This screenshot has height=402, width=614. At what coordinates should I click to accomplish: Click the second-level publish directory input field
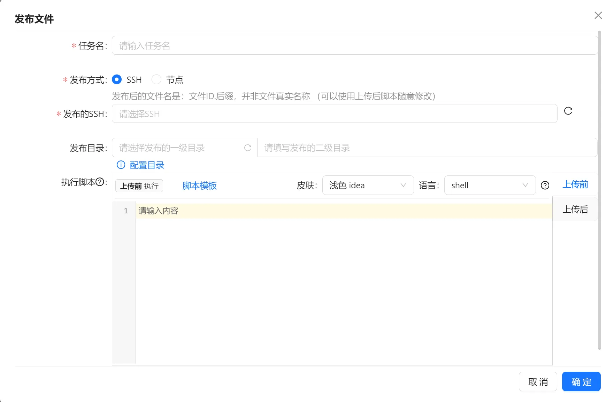pos(427,148)
